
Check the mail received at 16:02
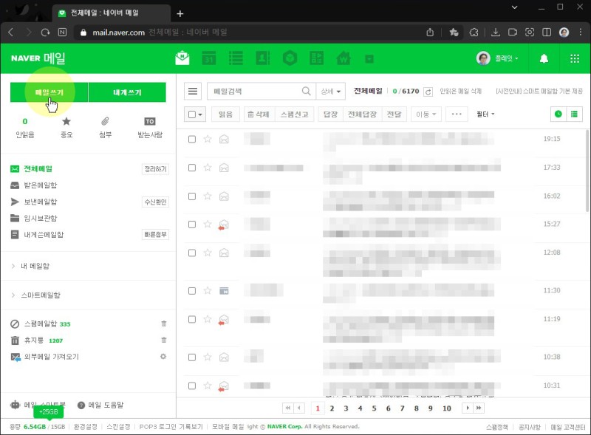(x=192, y=196)
